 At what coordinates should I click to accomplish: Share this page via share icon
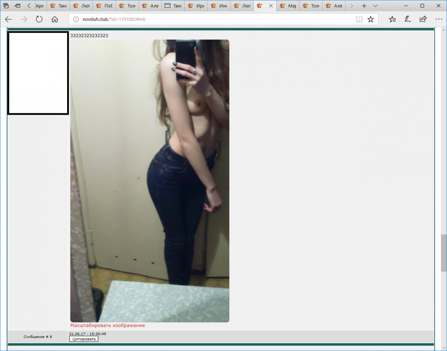pyautogui.click(x=423, y=19)
